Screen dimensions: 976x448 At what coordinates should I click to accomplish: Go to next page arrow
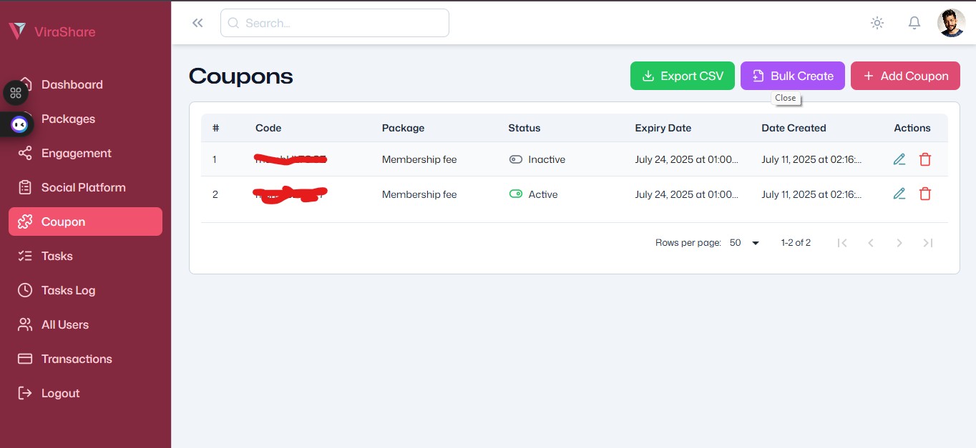899,243
